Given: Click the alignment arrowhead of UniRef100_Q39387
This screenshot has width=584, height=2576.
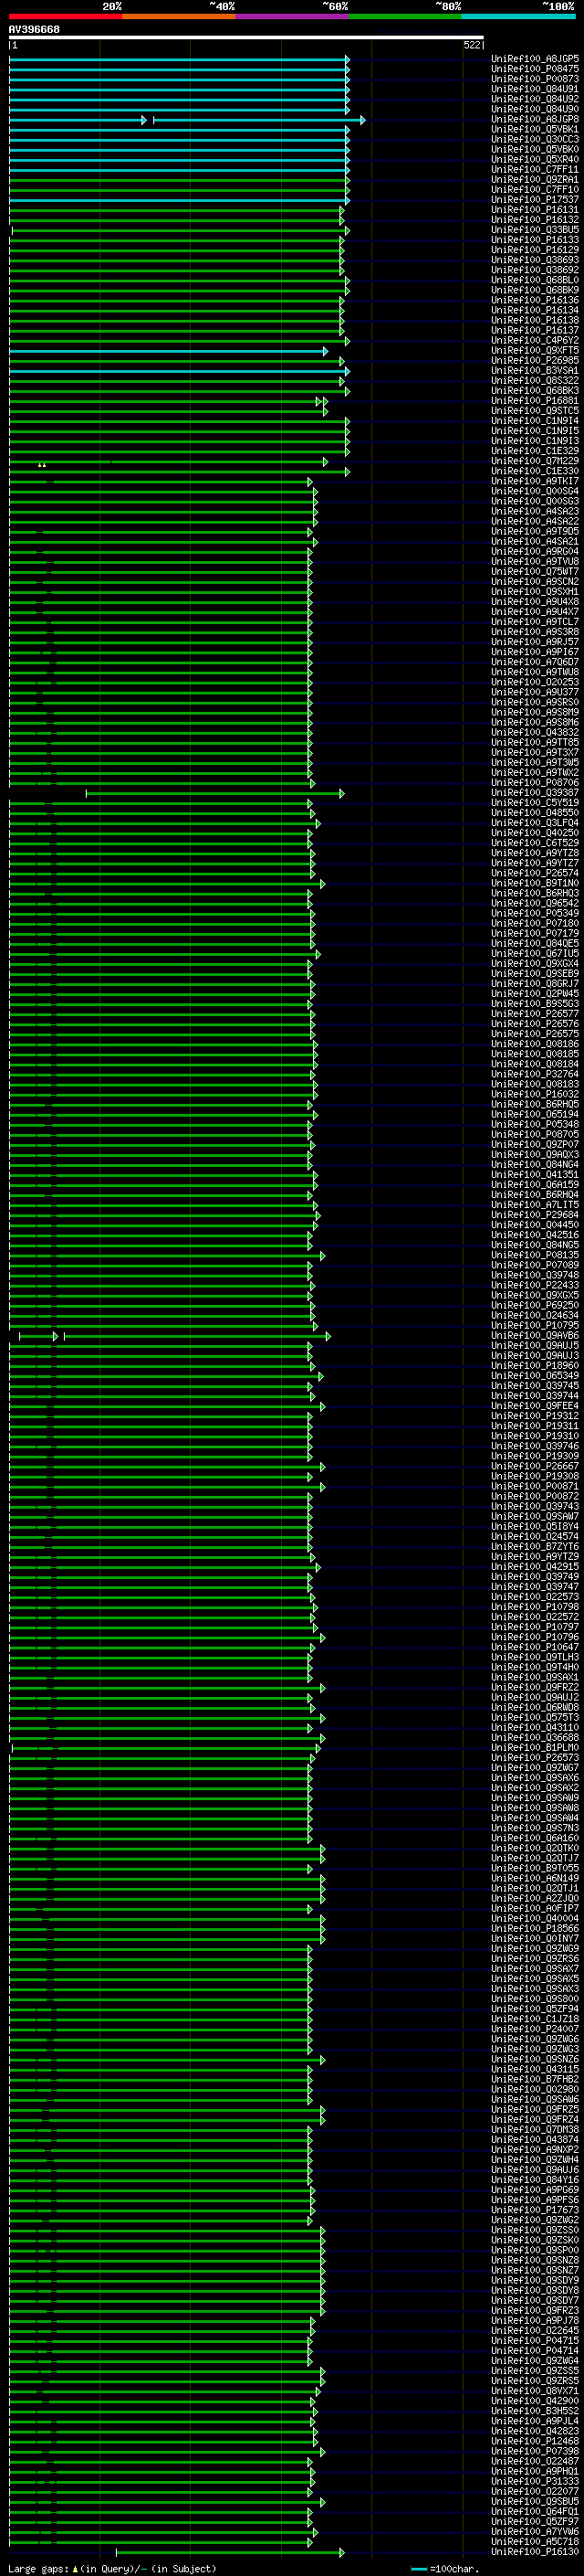Looking at the screenshot, I should [341, 793].
